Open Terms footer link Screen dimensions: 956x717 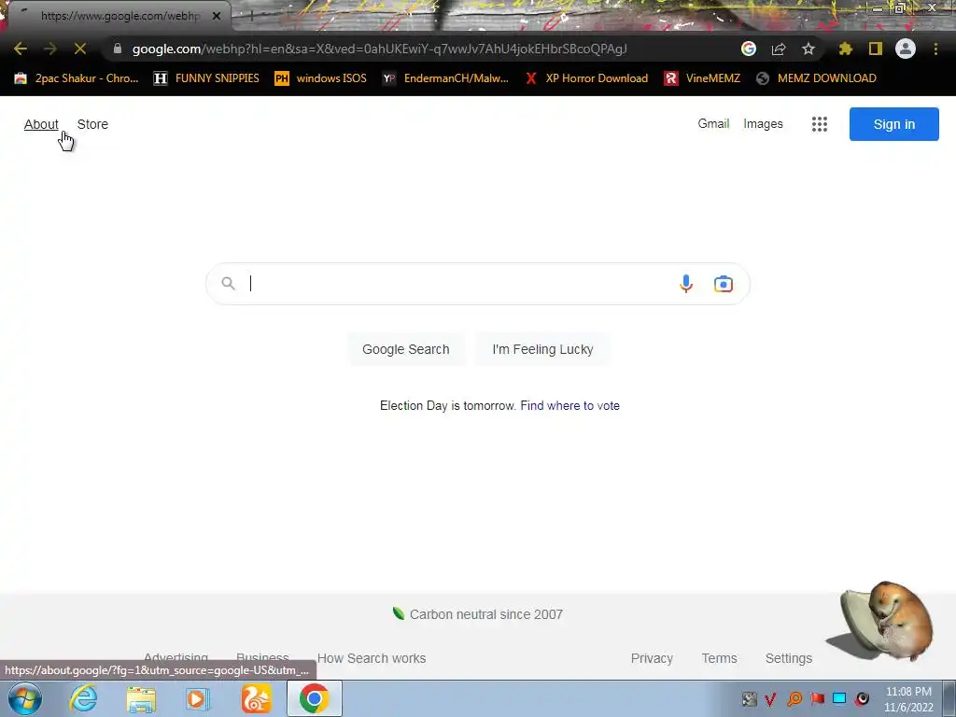[720, 658]
